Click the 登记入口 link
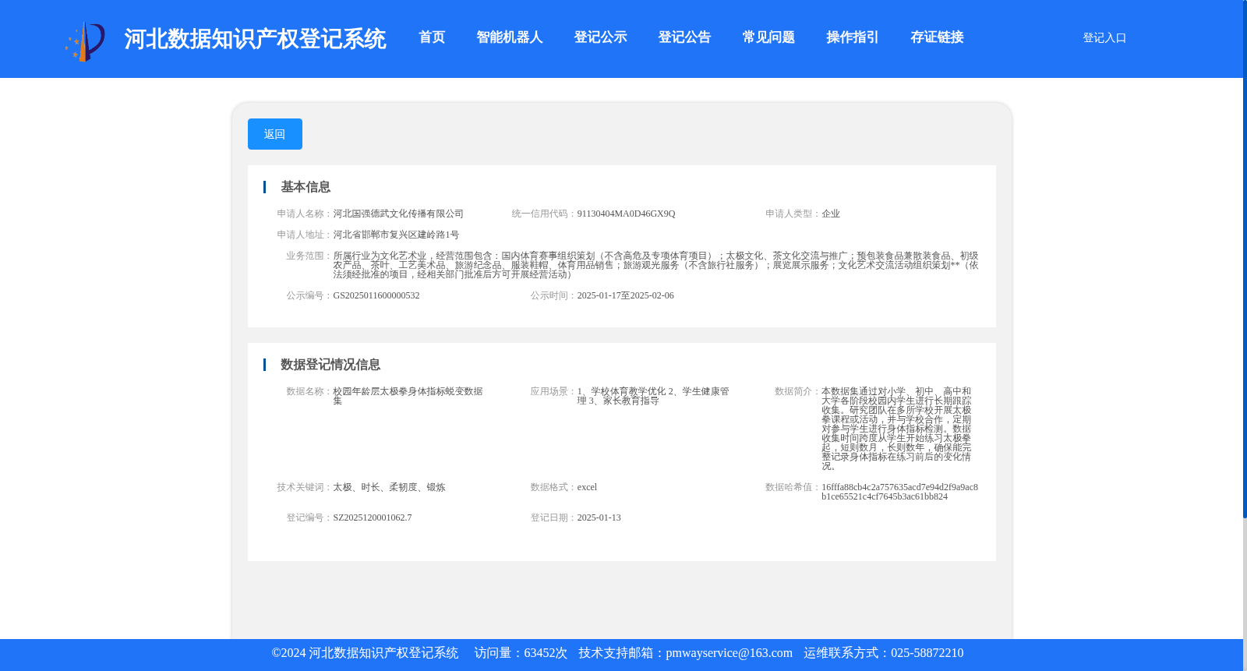Screen dimensions: 1247x671 point(1104,37)
